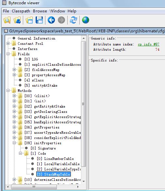Click the globe website icon
This screenshot has width=165, height=191.
point(86,20)
